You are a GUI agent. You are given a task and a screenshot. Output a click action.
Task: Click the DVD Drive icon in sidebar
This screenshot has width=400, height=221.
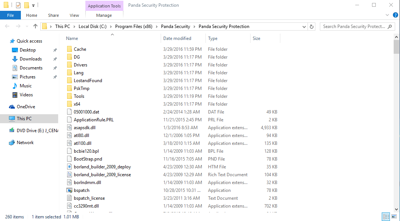click(x=12, y=131)
